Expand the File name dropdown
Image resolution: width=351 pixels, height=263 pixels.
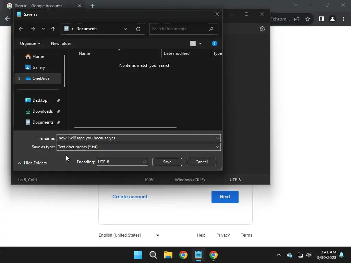click(218, 138)
